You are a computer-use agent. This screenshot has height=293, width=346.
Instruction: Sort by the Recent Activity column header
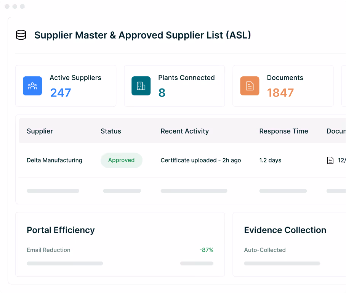(185, 131)
